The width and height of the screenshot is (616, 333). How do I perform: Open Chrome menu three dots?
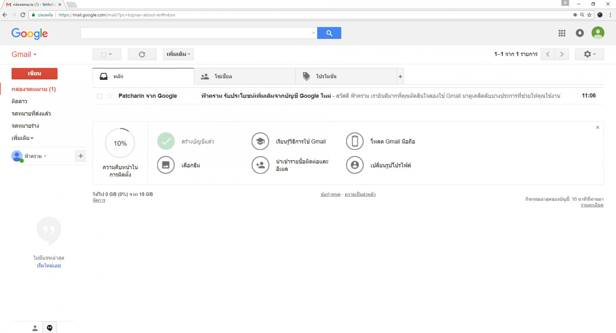(x=610, y=15)
